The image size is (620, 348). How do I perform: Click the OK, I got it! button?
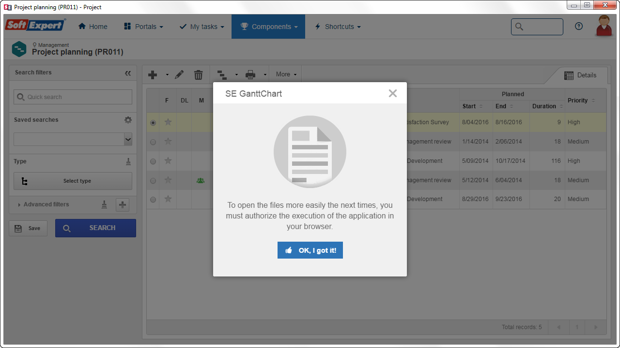(x=310, y=250)
